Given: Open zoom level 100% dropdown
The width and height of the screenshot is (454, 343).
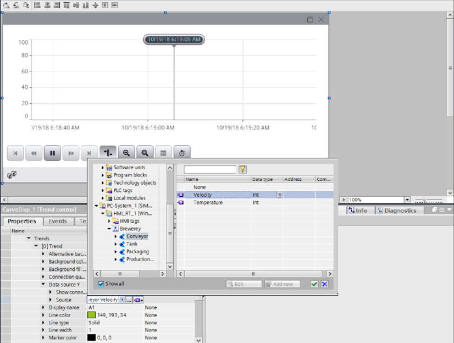Looking at the screenshot, I should 407,200.
